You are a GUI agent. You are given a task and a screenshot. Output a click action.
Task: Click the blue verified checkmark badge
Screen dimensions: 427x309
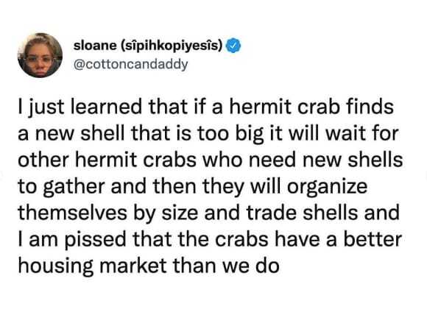click(233, 46)
